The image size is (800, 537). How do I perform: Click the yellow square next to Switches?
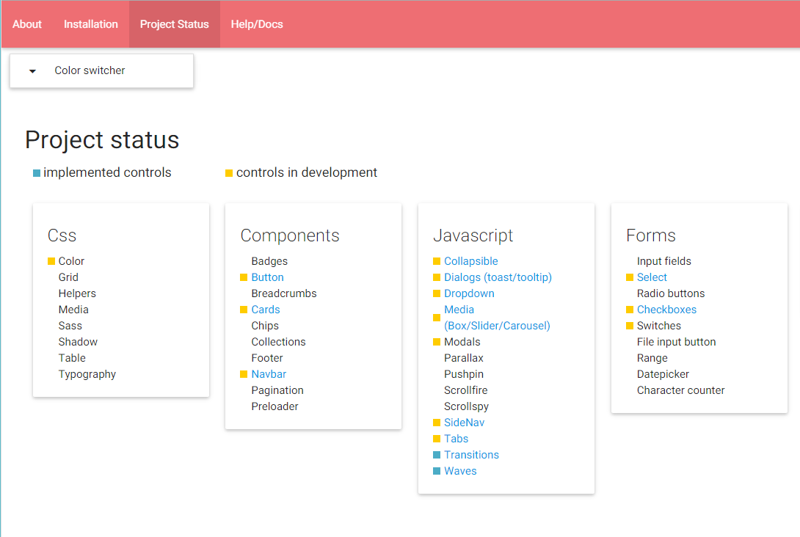click(x=630, y=326)
